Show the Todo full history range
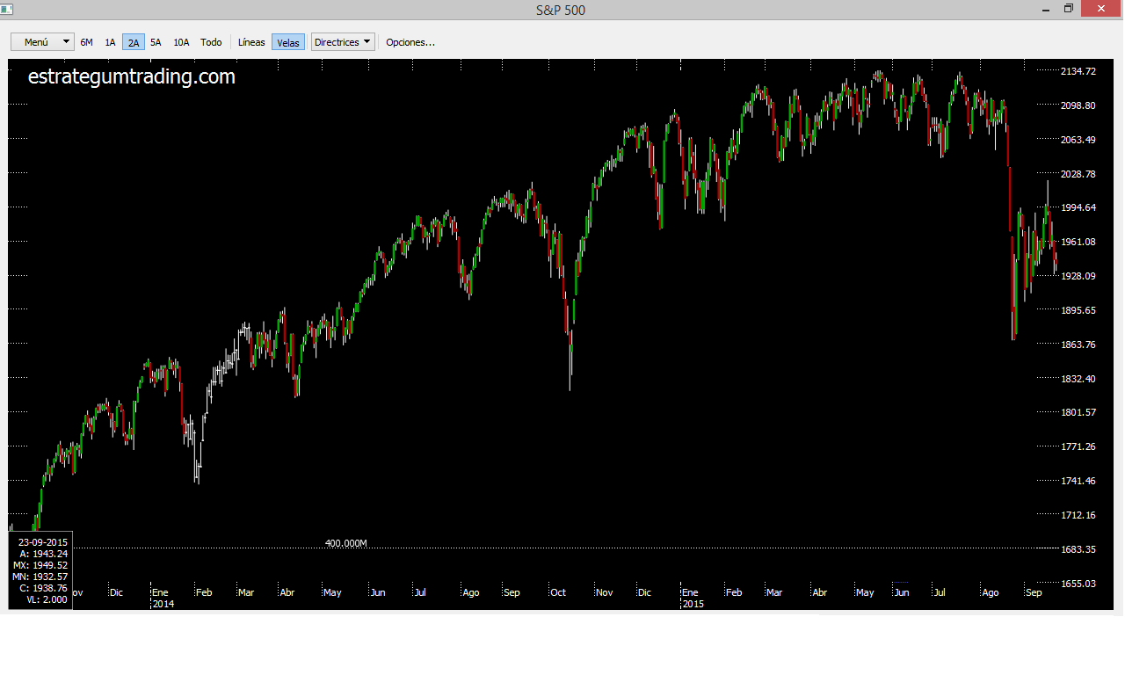 pos(211,42)
